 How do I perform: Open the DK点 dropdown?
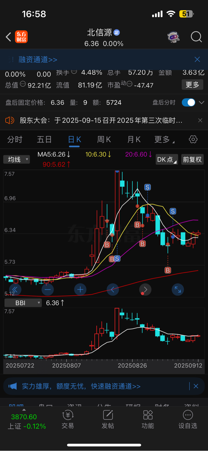[167, 159]
